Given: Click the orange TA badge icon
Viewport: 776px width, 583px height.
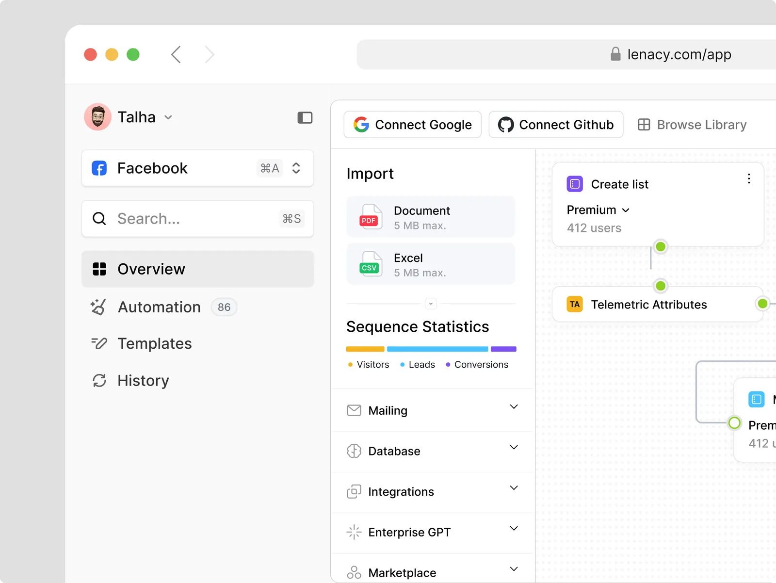Looking at the screenshot, I should click(575, 305).
